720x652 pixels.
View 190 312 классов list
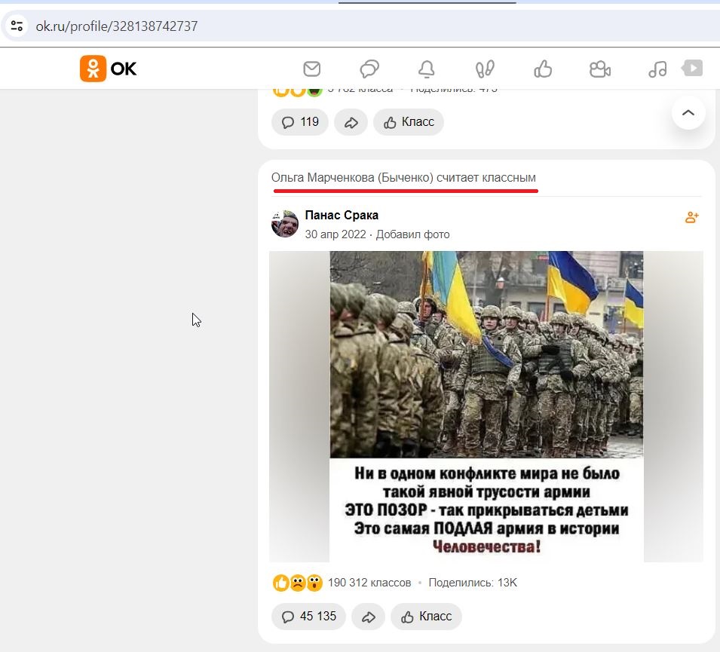coord(369,583)
